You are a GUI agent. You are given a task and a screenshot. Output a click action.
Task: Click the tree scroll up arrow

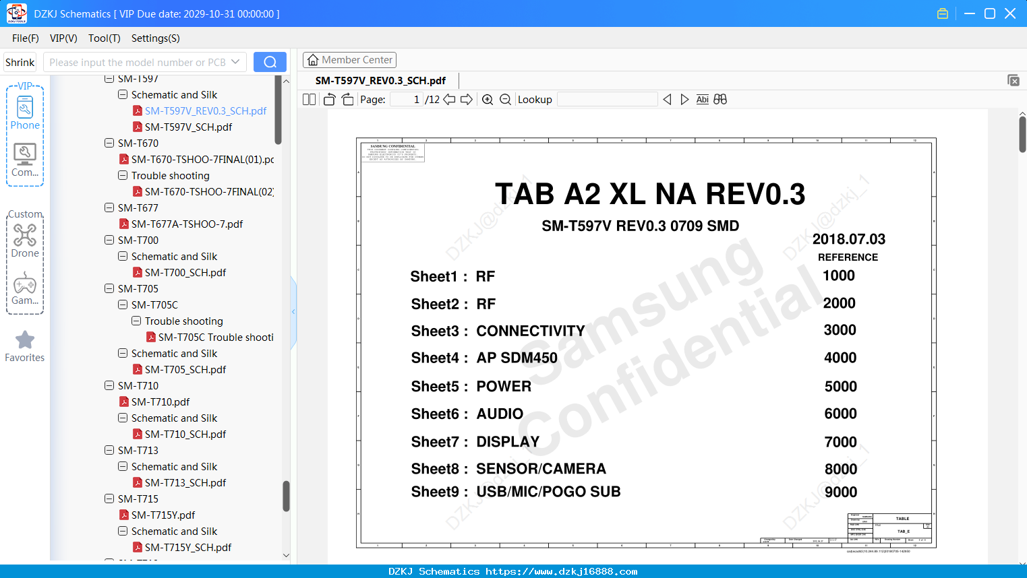point(286,81)
